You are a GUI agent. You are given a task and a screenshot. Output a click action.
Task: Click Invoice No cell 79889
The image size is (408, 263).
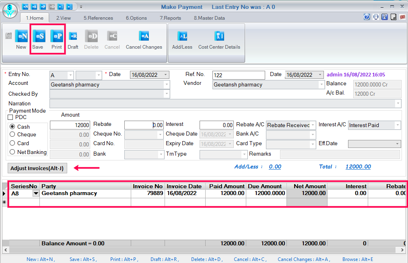pos(148,193)
